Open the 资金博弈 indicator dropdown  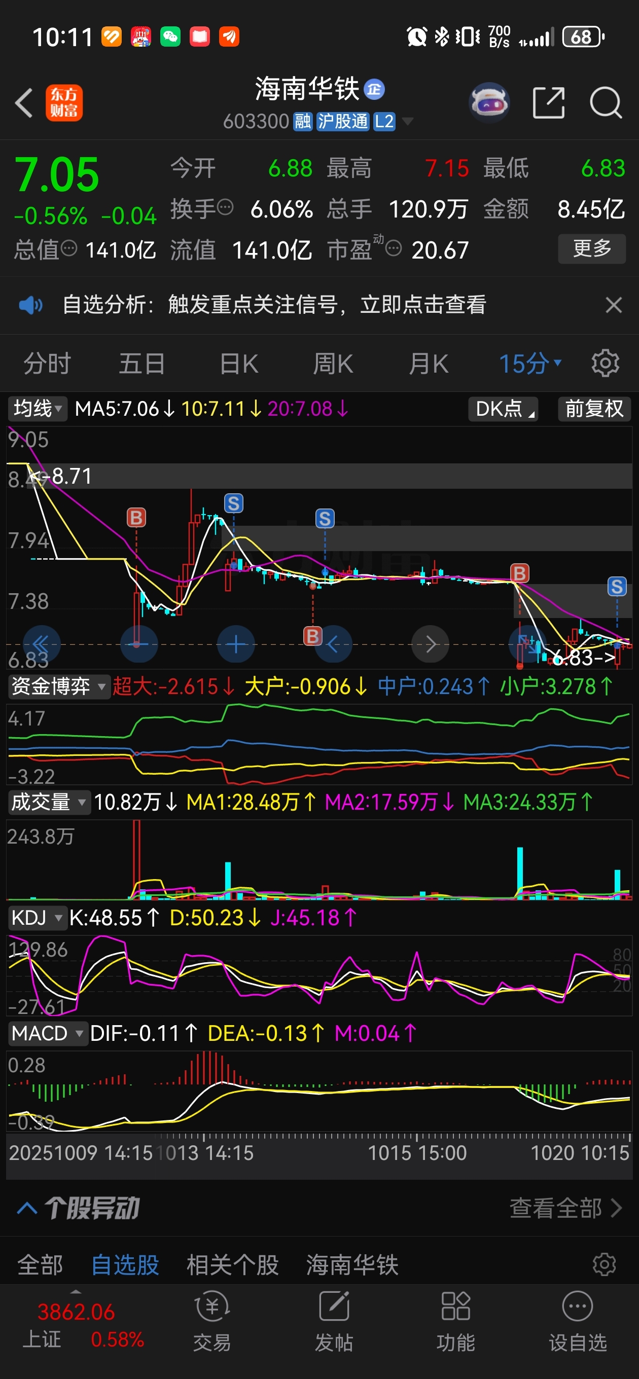58,686
